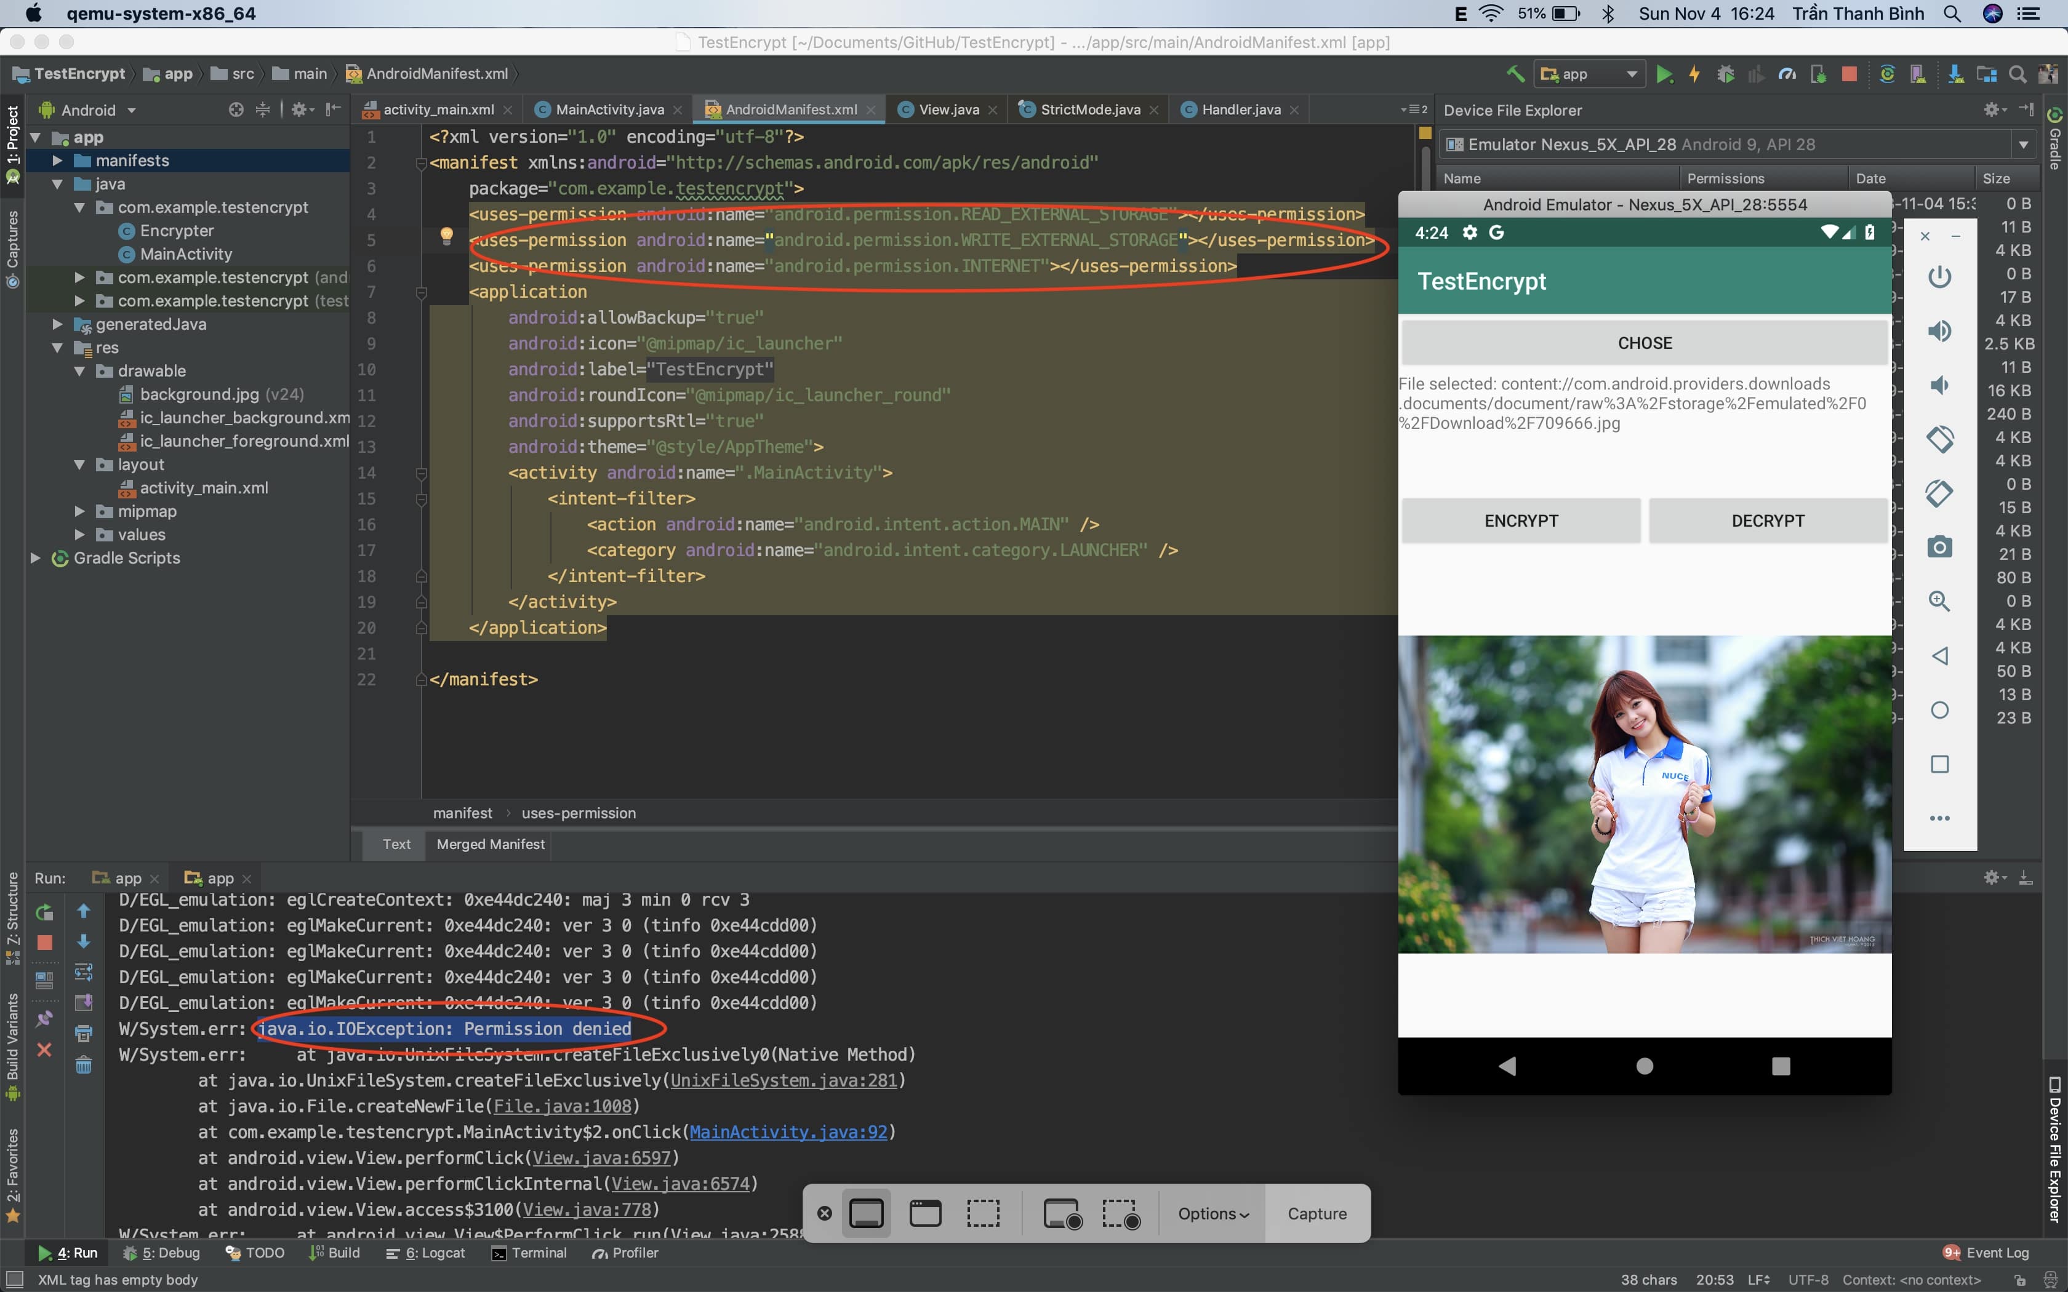This screenshot has height=1292, width=2068.
Task: Toggle soft-wrap icon in Run console
Action: click(x=84, y=973)
